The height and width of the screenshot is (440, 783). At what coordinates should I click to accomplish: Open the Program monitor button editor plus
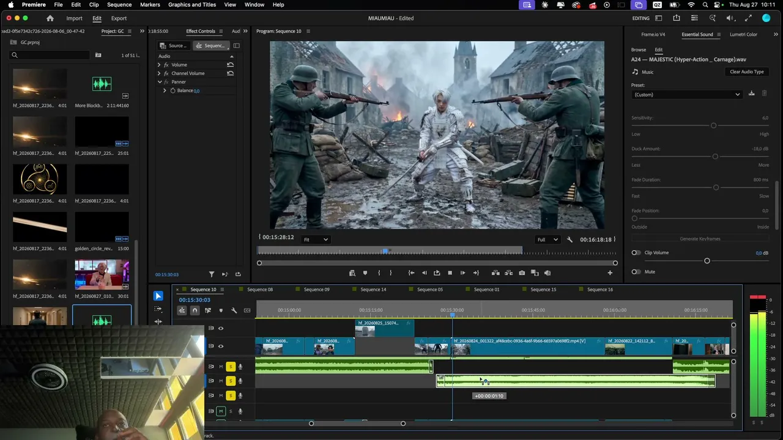pyautogui.click(x=610, y=273)
